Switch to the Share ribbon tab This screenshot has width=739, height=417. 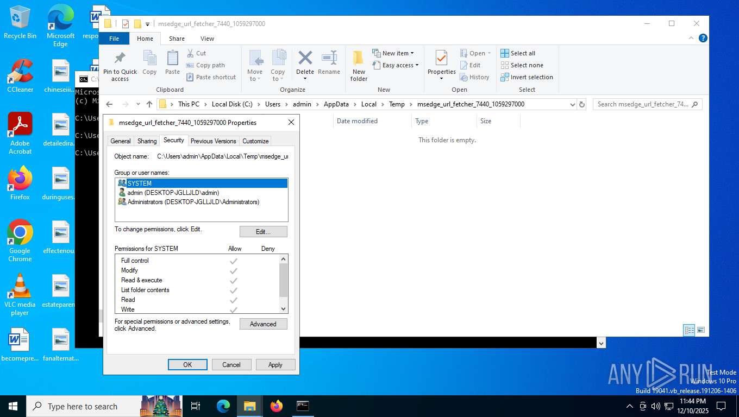pos(177,39)
